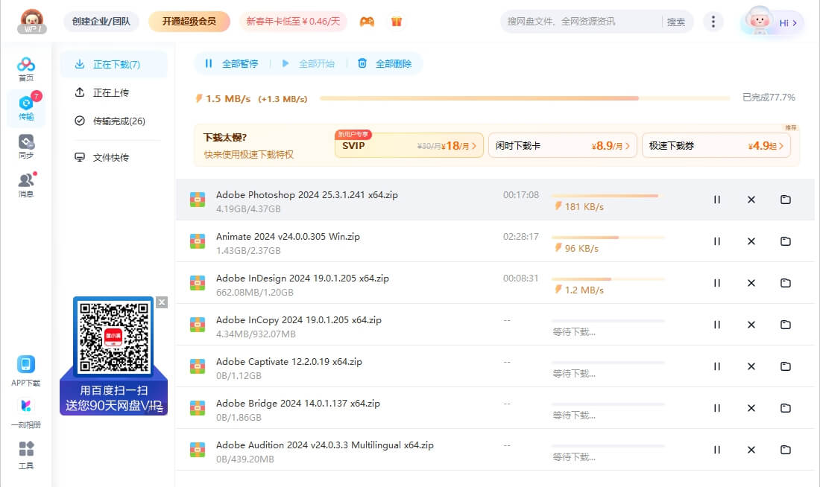Click the gift box icon in header

tap(397, 22)
